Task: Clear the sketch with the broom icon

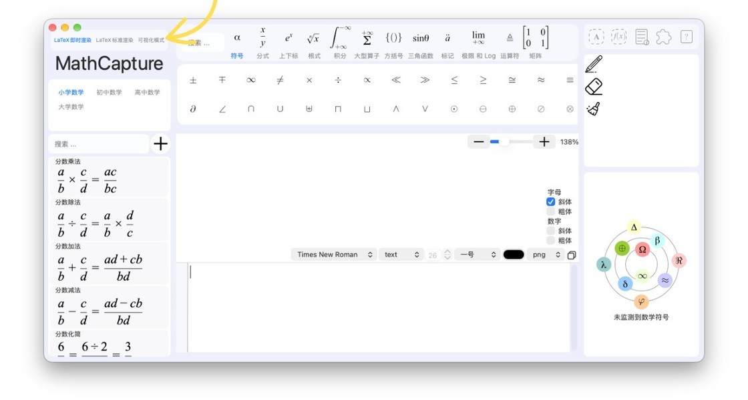Action: [x=594, y=109]
